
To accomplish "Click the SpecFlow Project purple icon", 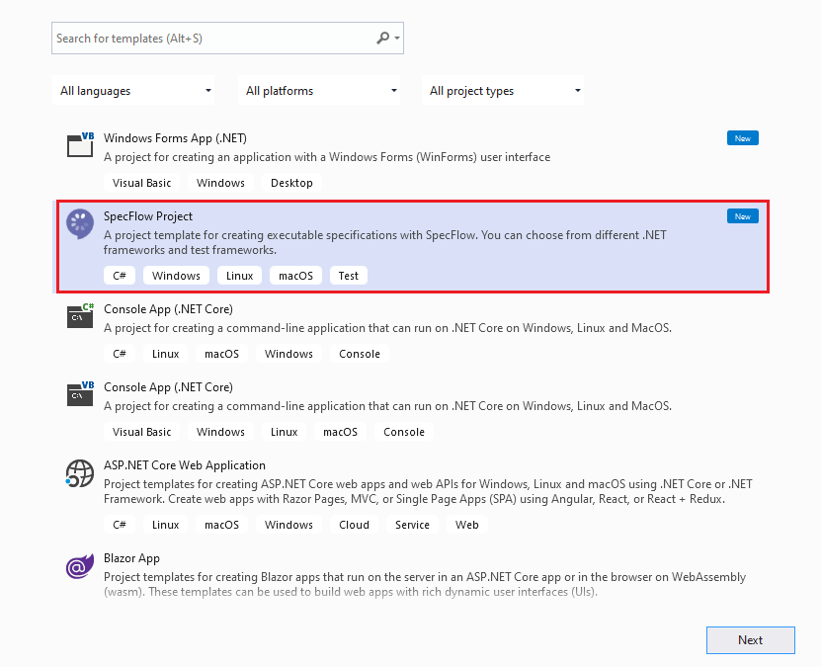I will click(x=80, y=223).
